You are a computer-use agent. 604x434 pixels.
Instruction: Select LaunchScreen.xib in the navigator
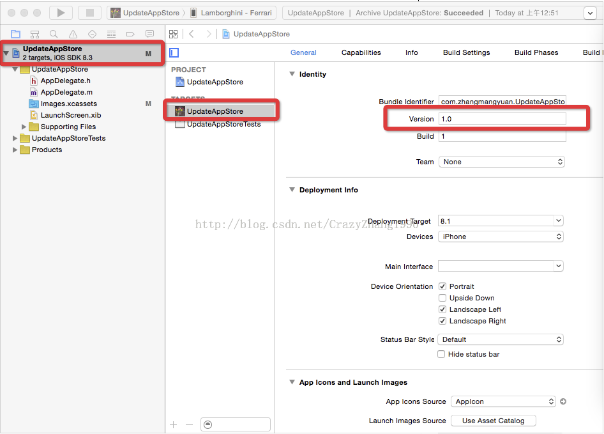(x=71, y=115)
